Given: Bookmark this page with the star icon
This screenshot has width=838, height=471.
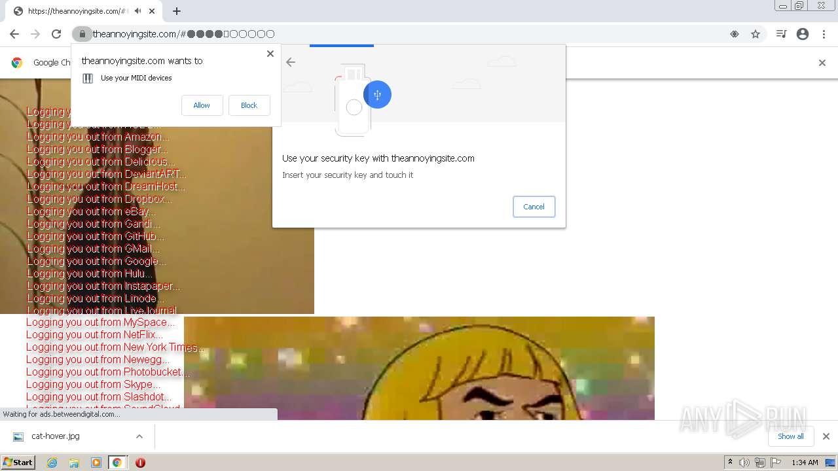Looking at the screenshot, I should pyautogui.click(x=756, y=34).
